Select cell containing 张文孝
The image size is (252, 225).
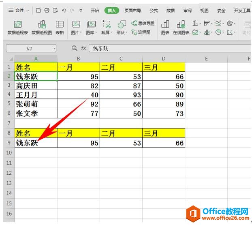36,113
